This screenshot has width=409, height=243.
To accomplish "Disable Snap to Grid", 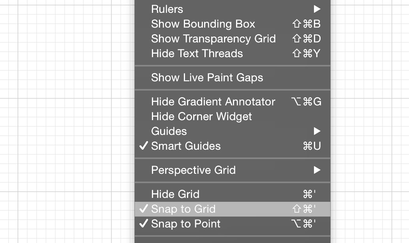I will [183, 209].
